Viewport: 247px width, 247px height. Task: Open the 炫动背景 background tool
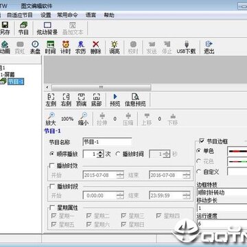pyautogui.click(x=47, y=28)
